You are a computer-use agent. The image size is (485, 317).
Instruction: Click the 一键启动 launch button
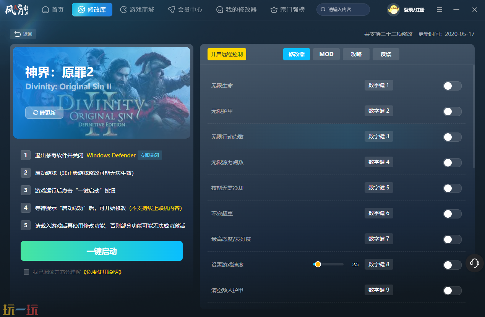click(x=102, y=251)
